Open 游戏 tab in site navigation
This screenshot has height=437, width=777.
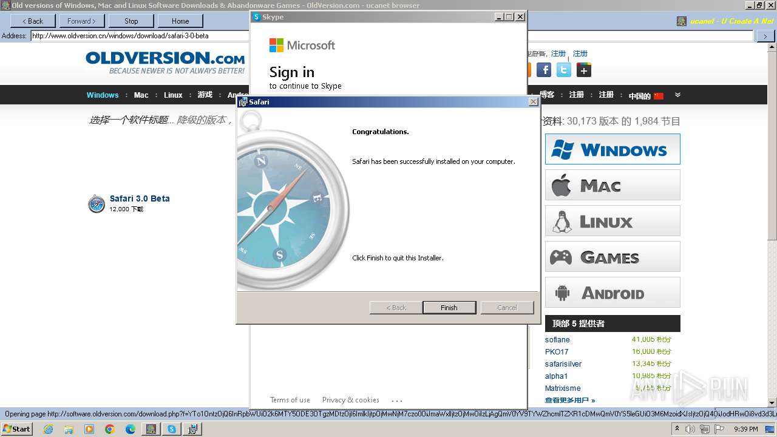tap(205, 95)
